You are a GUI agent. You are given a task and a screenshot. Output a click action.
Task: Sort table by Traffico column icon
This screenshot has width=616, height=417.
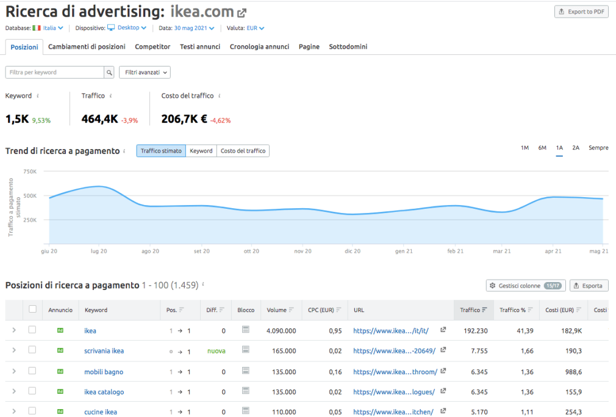(x=484, y=310)
